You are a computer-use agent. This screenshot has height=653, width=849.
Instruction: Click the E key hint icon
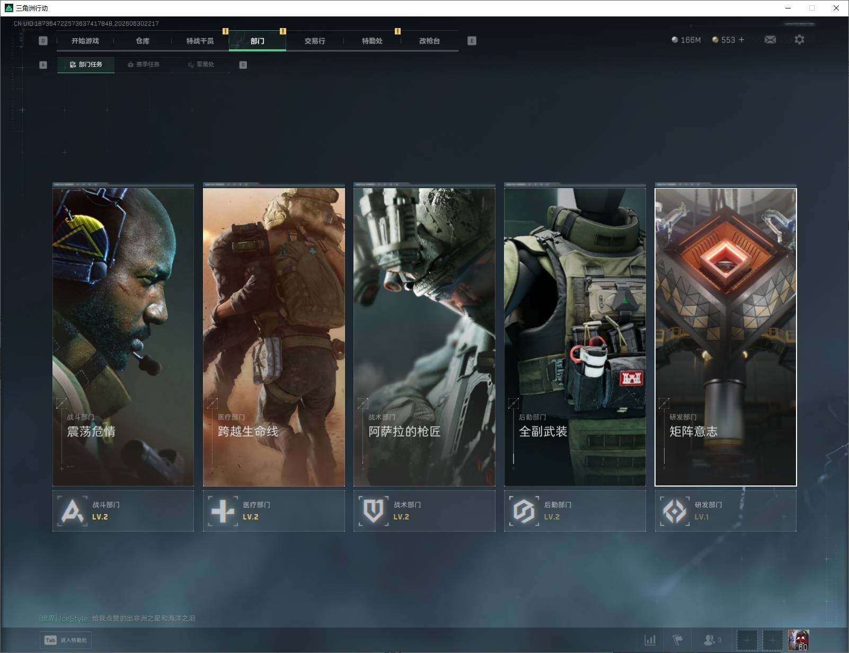click(x=472, y=41)
